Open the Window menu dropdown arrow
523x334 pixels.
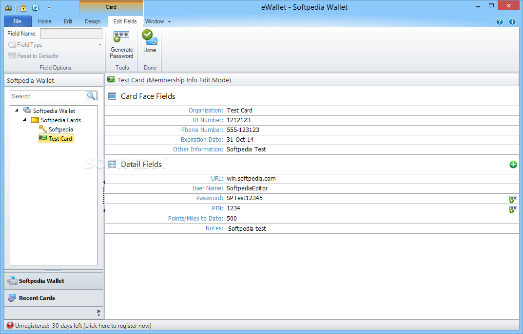(x=170, y=22)
